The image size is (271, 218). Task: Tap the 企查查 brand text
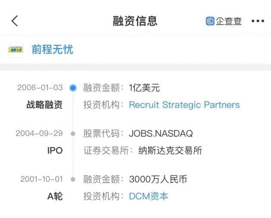[x=229, y=21]
